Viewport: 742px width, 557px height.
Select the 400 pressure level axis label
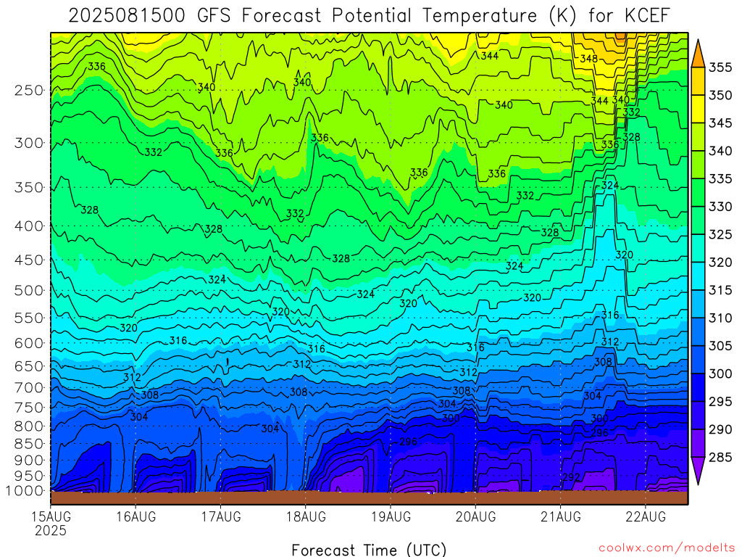(x=29, y=226)
